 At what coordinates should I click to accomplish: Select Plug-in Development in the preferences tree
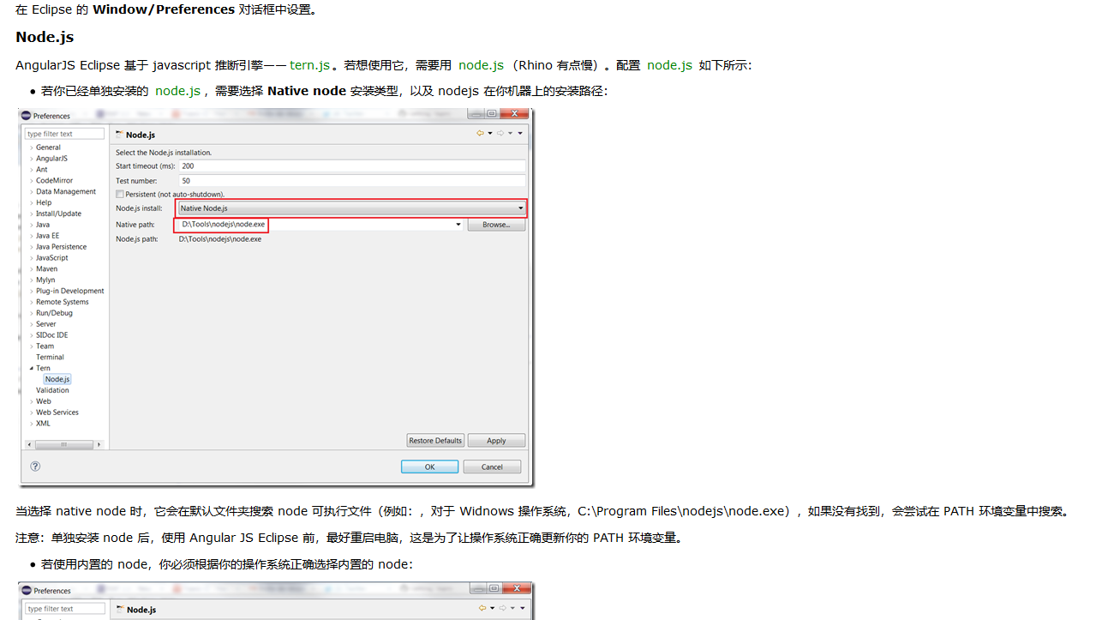click(x=70, y=292)
